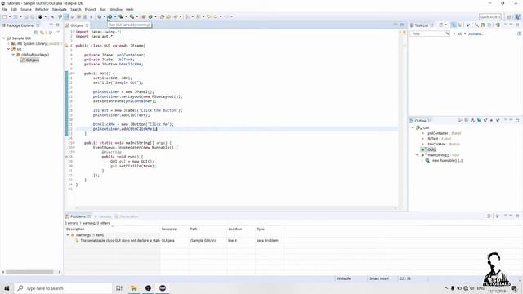Click the taskbar search box

click(64, 288)
